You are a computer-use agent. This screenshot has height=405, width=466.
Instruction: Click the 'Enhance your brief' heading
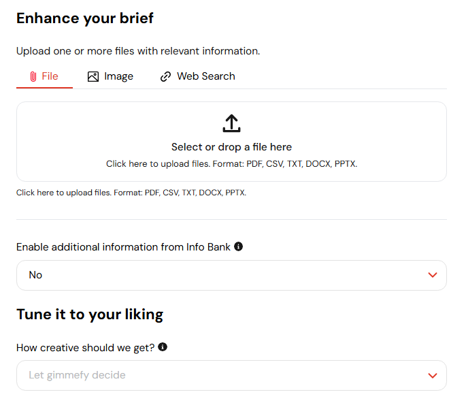pos(85,18)
